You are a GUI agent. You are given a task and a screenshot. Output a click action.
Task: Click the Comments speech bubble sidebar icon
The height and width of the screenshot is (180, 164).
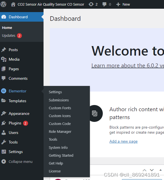click(4, 78)
